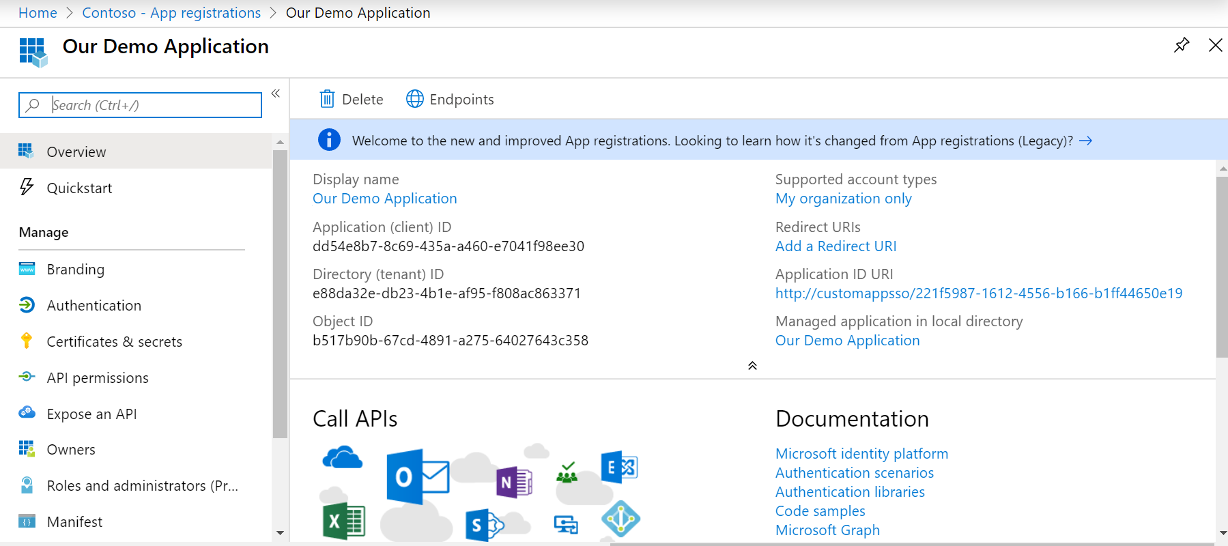
Task: Click the Owners icon in sidebar
Action: (x=27, y=448)
